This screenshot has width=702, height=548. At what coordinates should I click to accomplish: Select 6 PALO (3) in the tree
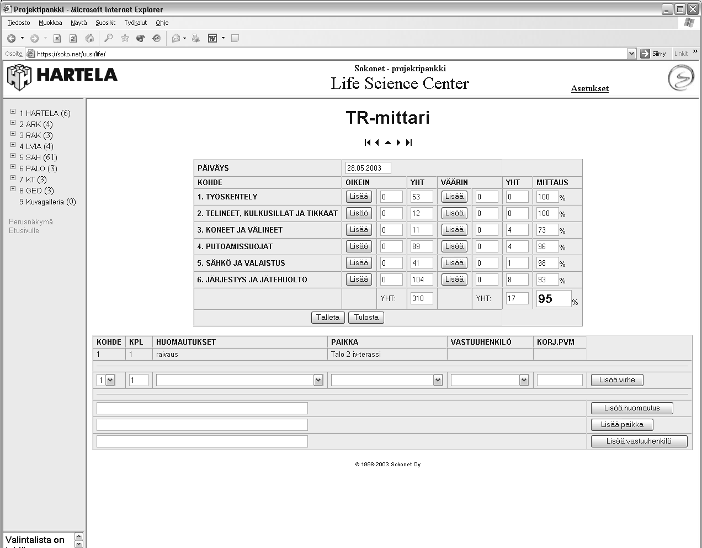coord(38,168)
